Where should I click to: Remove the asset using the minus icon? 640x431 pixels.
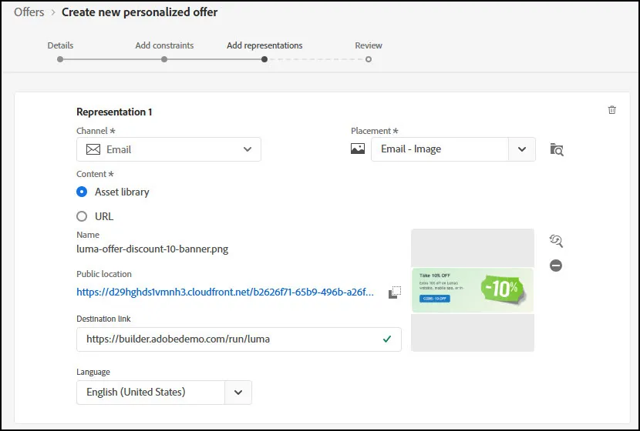tap(556, 266)
